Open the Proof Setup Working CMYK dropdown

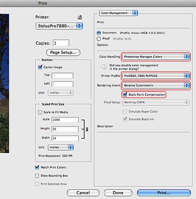pyautogui.click(x=156, y=102)
